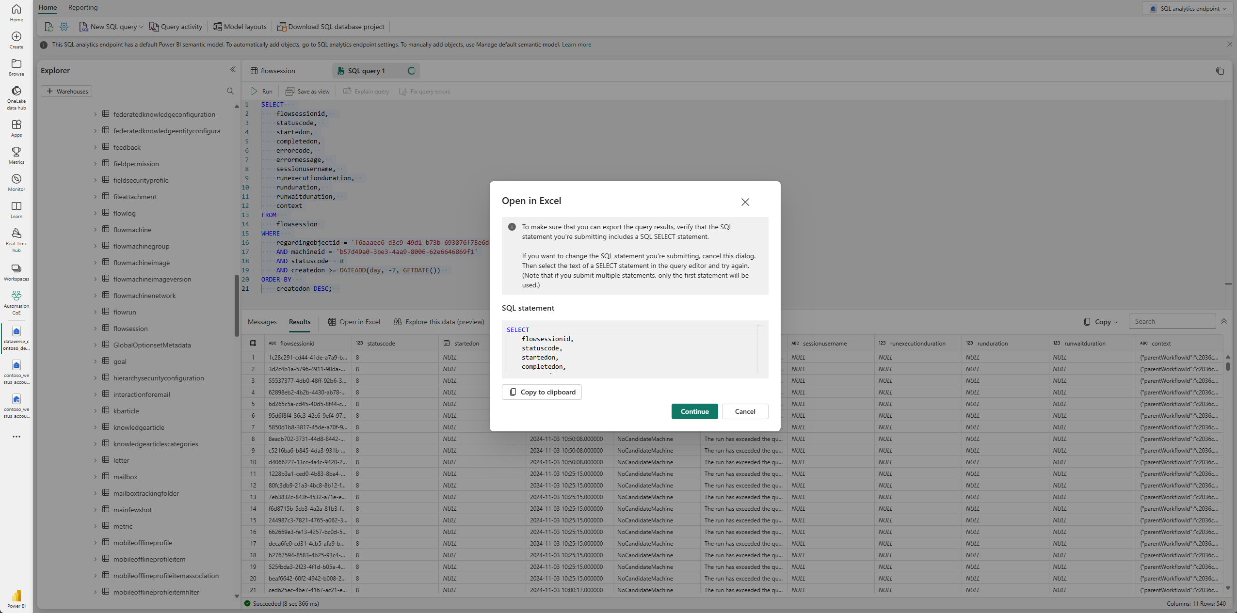The width and height of the screenshot is (1237, 613).
Task: Click the SQL statement preview scrollbar
Action: 760,349
